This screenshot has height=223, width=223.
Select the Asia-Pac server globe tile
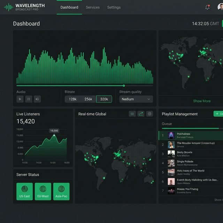(x=61, y=191)
